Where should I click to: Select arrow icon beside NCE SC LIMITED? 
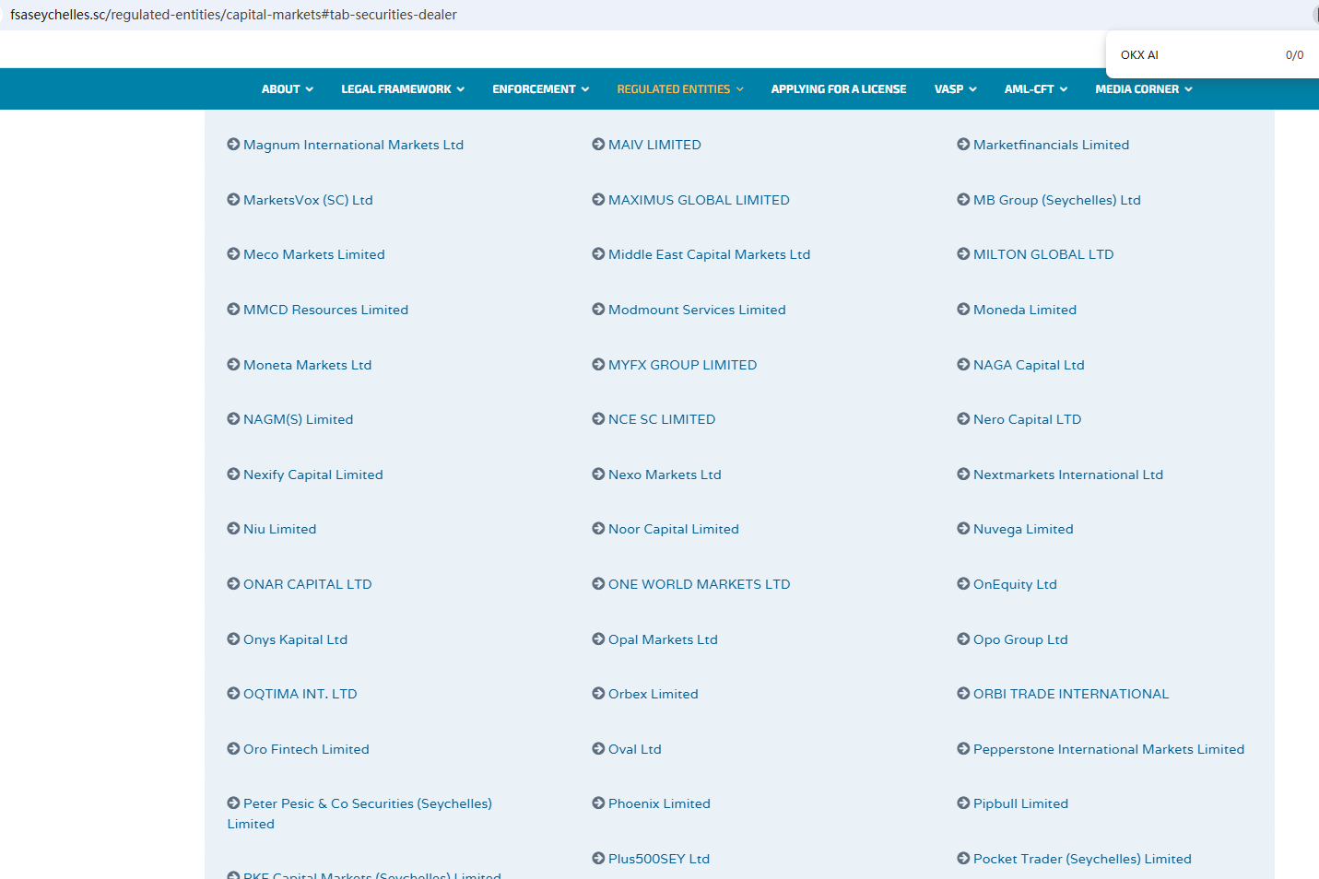598,419
